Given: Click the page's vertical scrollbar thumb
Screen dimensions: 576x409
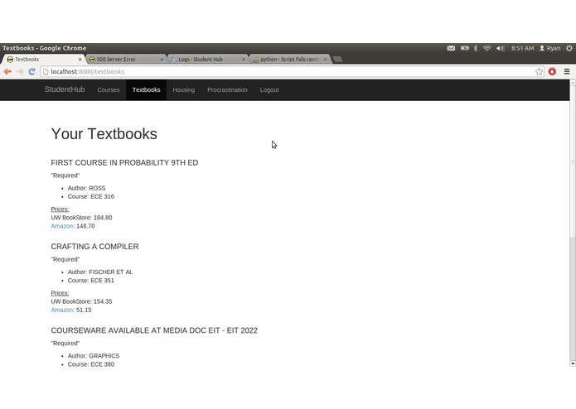Looking at the screenshot, I should (573, 161).
